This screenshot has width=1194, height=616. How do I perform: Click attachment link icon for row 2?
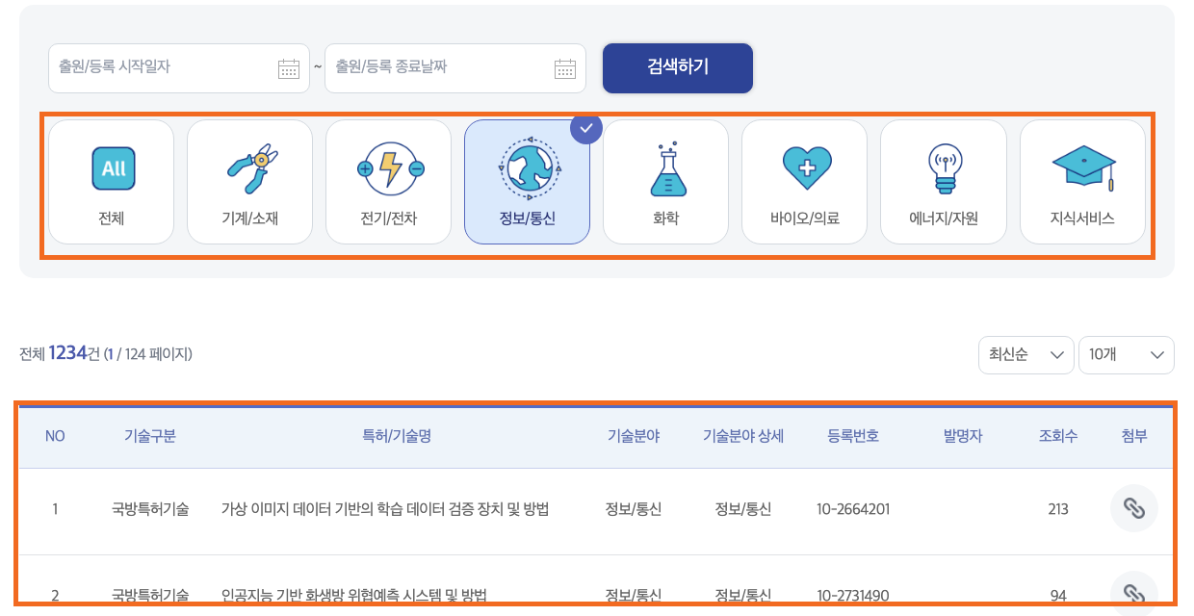tap(1134, 594)
